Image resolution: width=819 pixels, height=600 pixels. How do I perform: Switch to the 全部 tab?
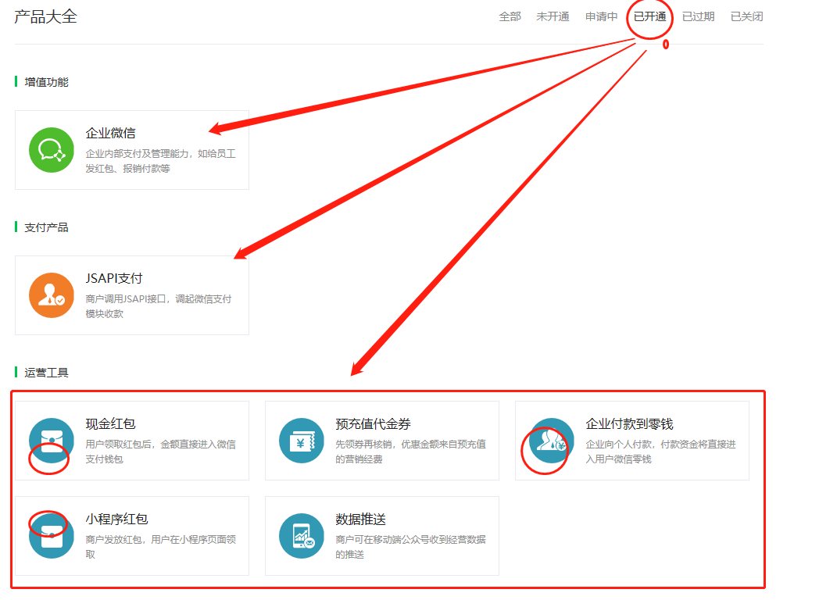(510, 16)
